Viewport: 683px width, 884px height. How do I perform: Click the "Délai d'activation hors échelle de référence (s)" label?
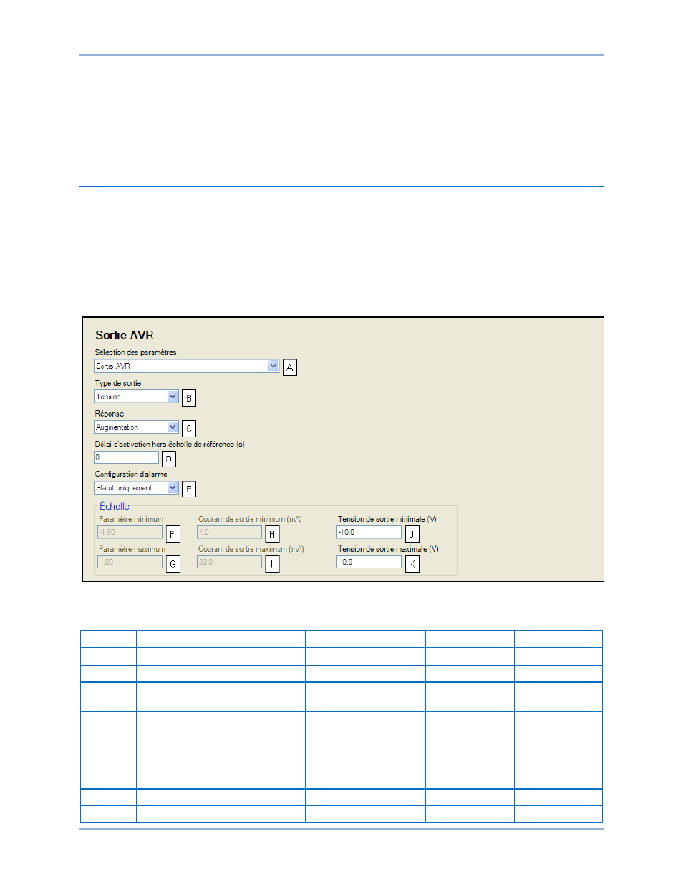[x=170, y=444]
